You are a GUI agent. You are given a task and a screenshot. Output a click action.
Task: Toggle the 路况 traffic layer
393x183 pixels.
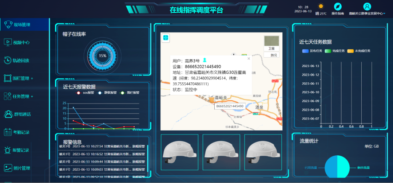point(271,55)
